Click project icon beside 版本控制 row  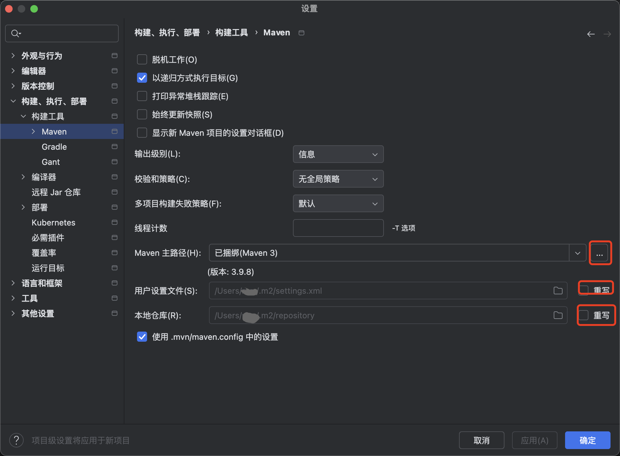tap(115, 86)
